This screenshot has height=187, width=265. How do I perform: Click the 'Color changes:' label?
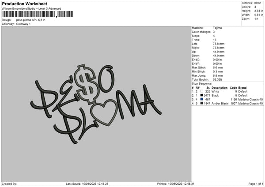pos(201,32)
